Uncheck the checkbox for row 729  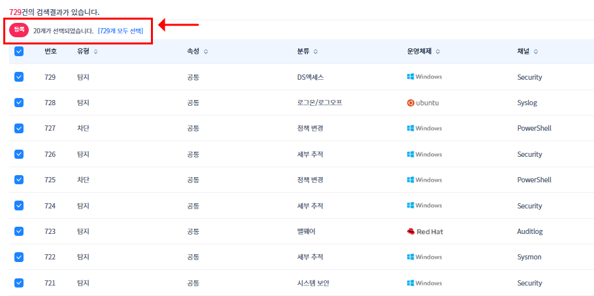[x=19, y=77]
